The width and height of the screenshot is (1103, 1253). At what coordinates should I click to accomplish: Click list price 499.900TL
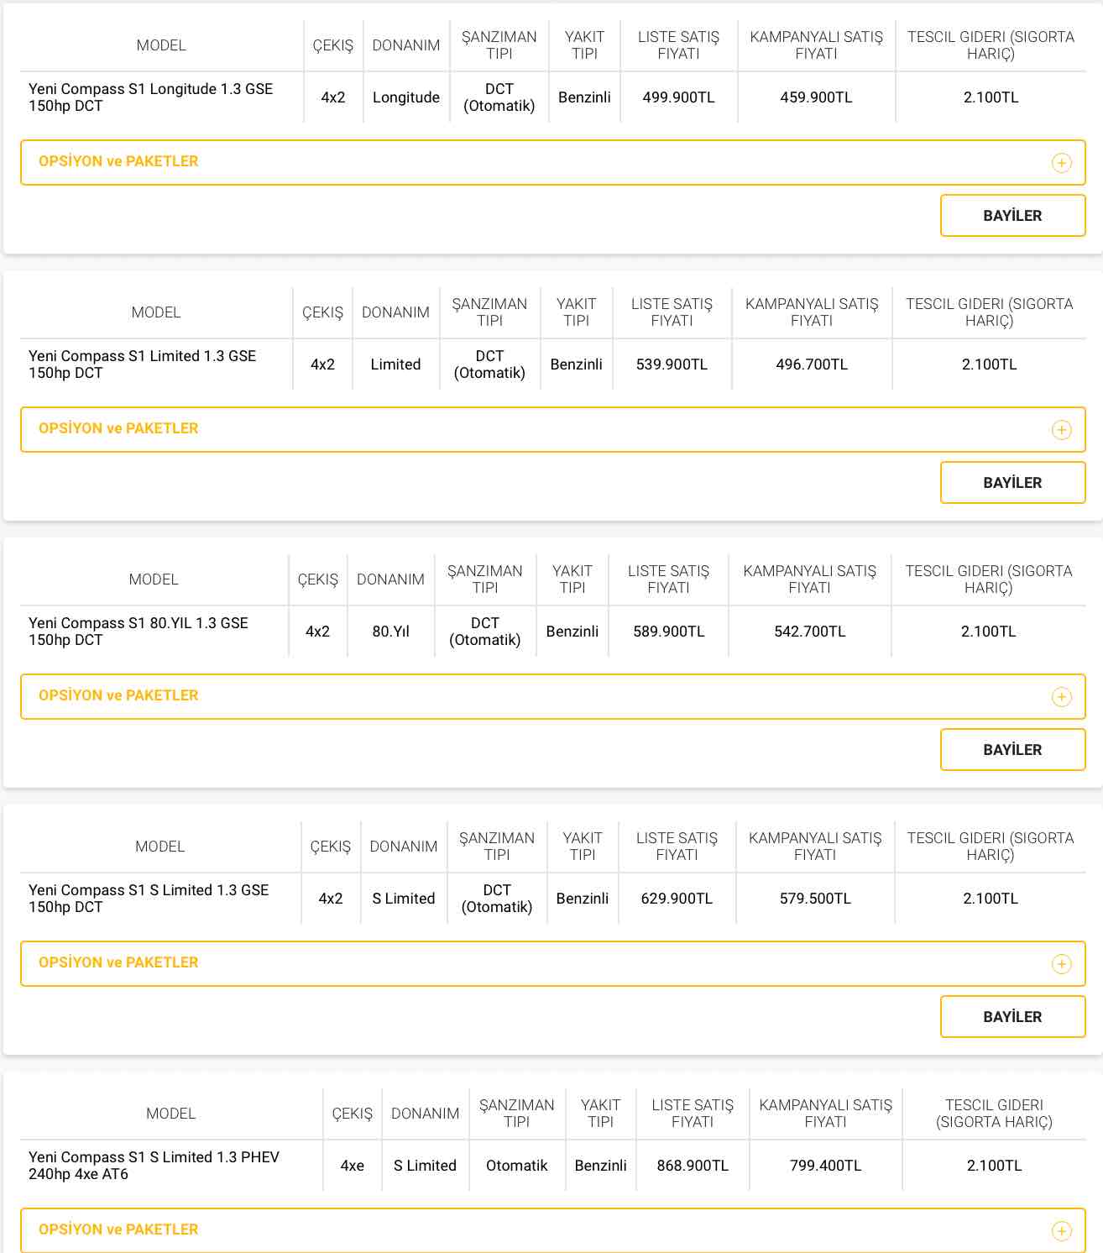click(x=678, y=97)
